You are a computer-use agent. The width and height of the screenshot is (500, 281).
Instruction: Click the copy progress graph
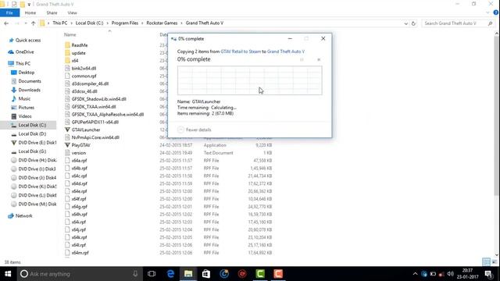coord(250,80)
